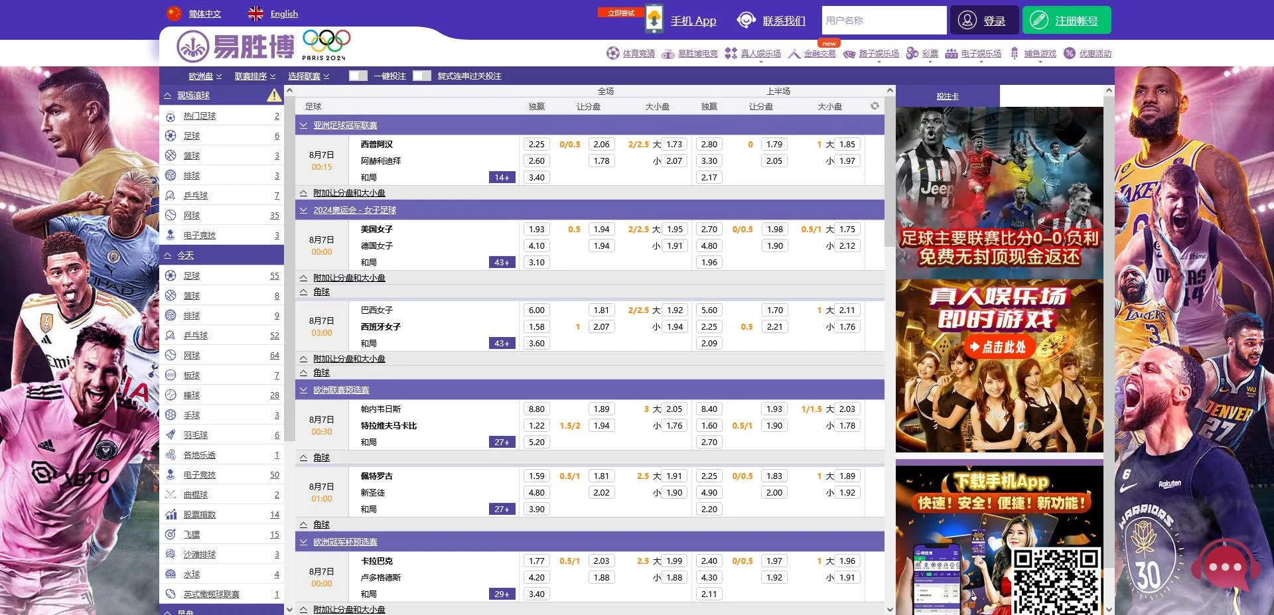Open the 彩票 lottery icon in top navigation

pos(912,53)
